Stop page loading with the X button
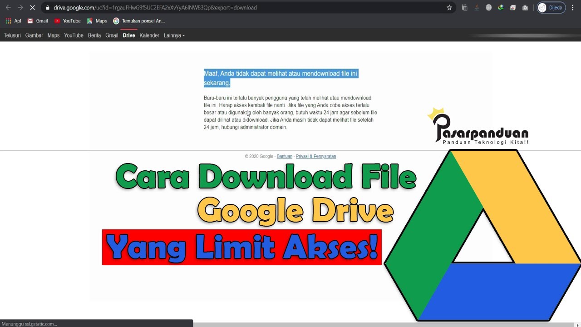 pos(32,7)
